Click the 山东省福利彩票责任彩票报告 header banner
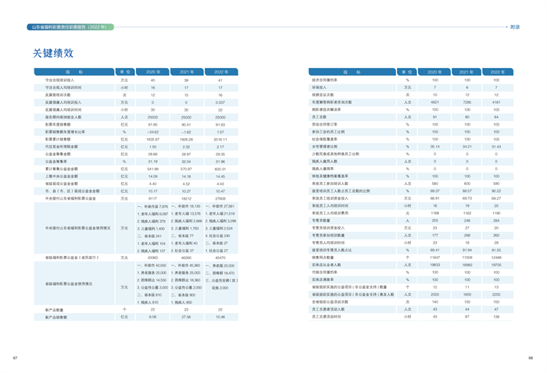Image resolution: width=547 pixels, height=373 pixels. (70, 27)
